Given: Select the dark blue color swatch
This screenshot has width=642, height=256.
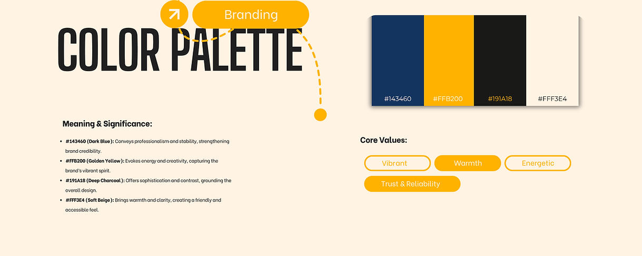Looking at the screenshot, I should tap(398, 53).
